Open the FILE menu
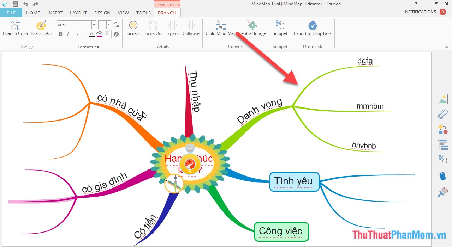This screenshot has width=452, height=247. tap(11, 13)
